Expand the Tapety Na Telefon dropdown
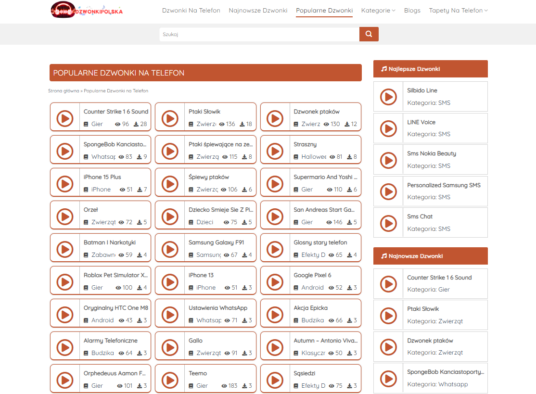 click(458, 11)
